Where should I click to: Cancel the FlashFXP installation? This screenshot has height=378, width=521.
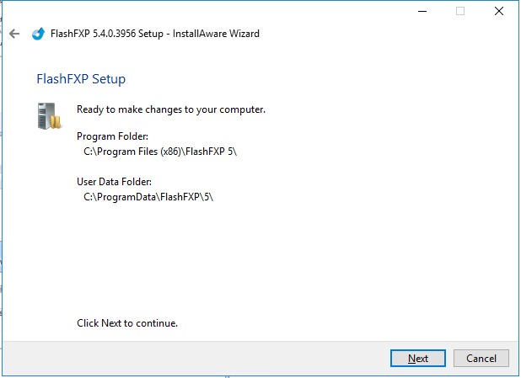[481, 358]
